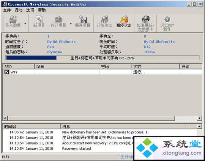Image resolution: width=205 pixels, height=161 pixels.
Task: Click the horizontal scrollbar thumb
Action: [x=91, y=118]
